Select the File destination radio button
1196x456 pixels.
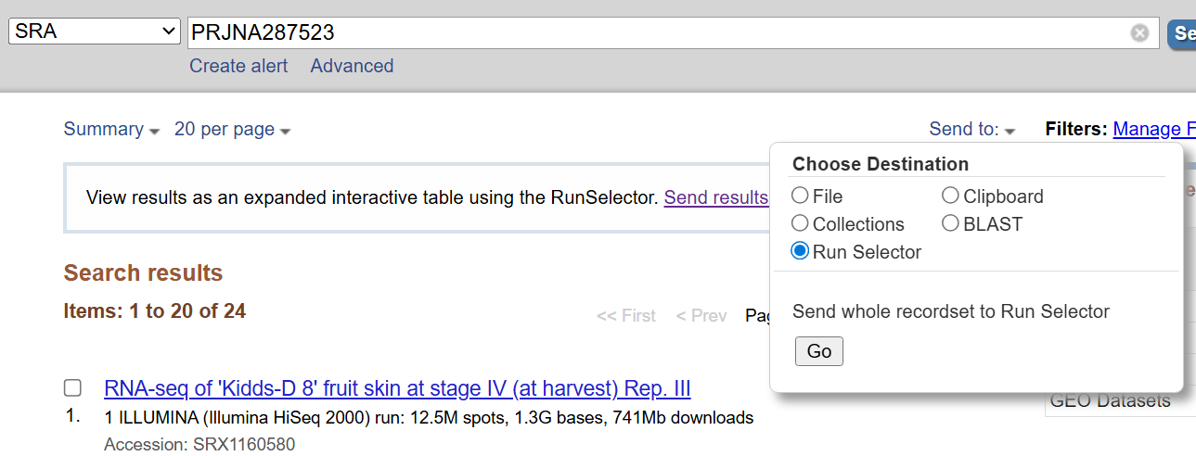pos(800,196)
